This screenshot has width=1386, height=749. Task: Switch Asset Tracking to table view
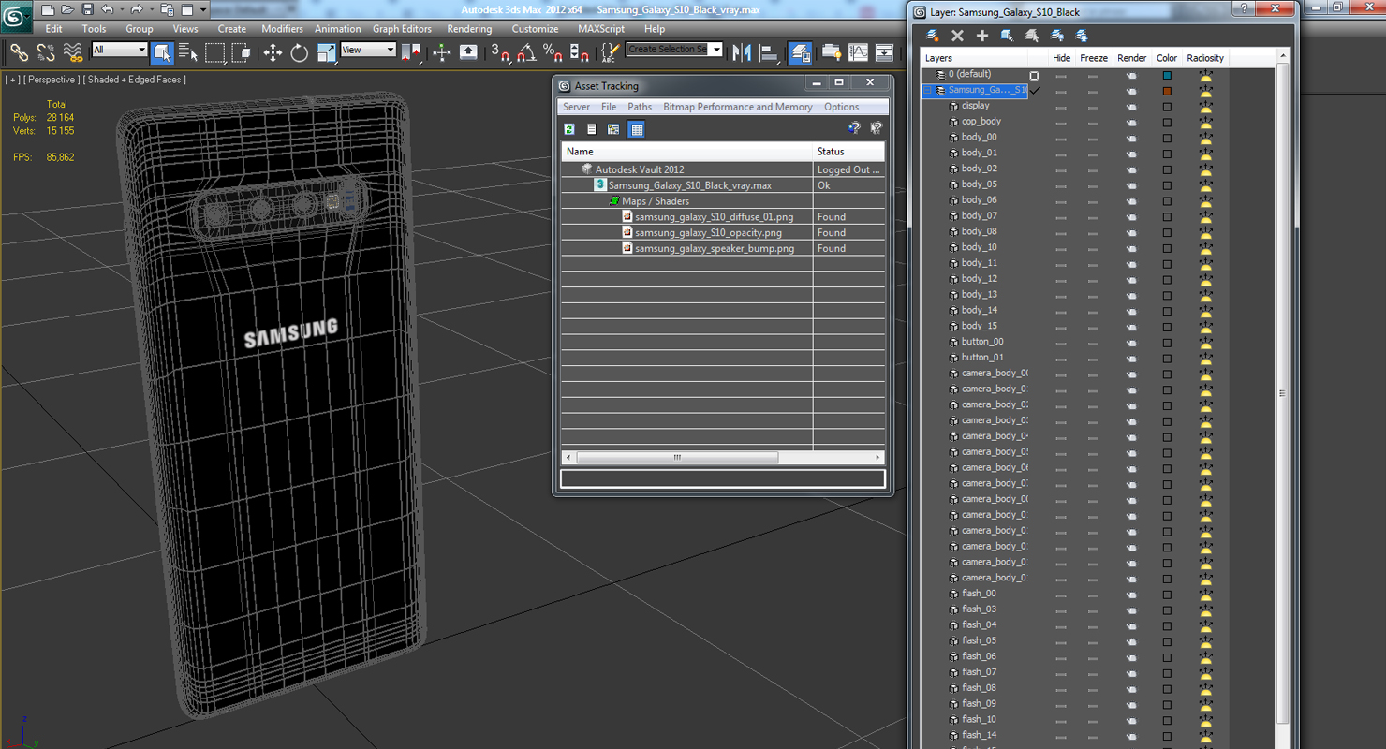pos(637,129)
